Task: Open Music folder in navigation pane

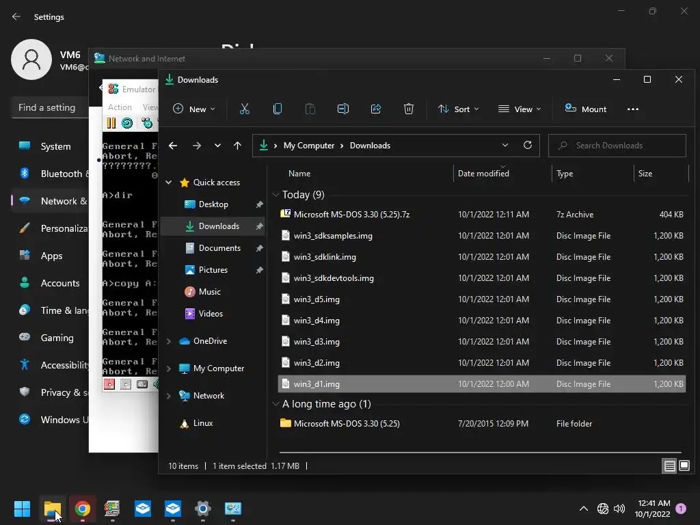Action: coord(209,291)
